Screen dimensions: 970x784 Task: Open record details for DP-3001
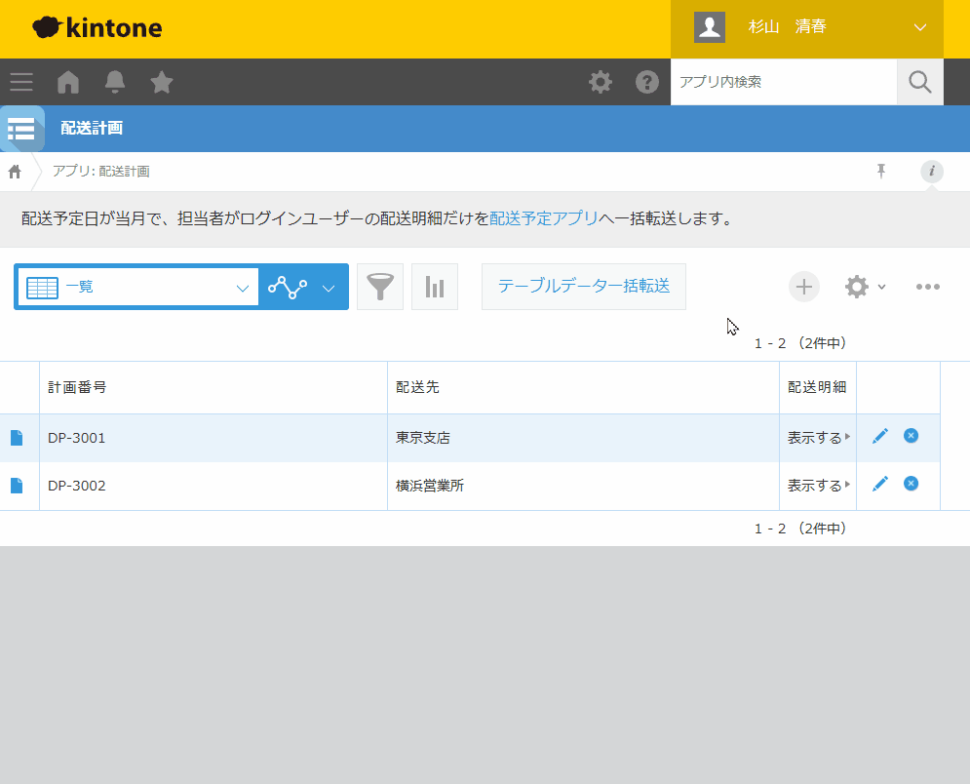[17, 438]
